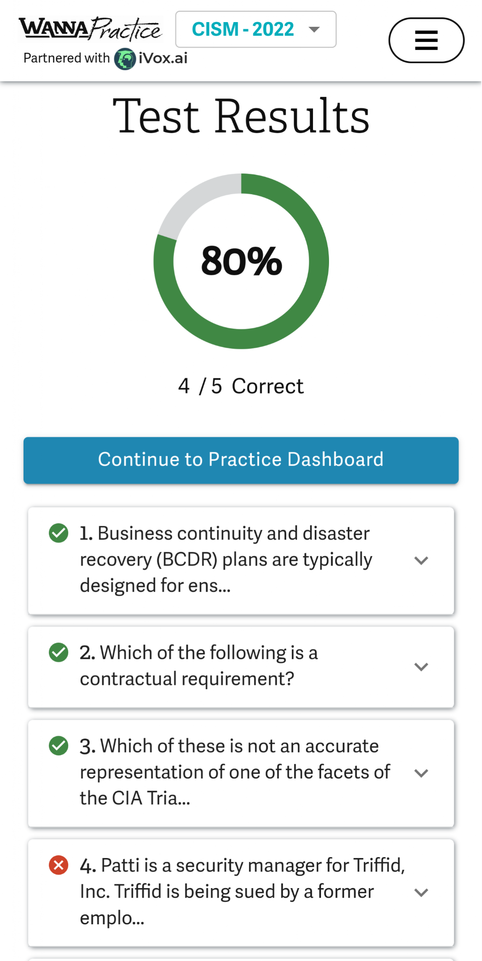Click green checkmark on question 1
482x961 pixels.
click(59, 533)
